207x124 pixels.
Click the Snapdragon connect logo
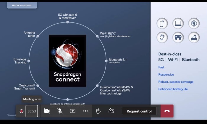(x=67, y=61)
